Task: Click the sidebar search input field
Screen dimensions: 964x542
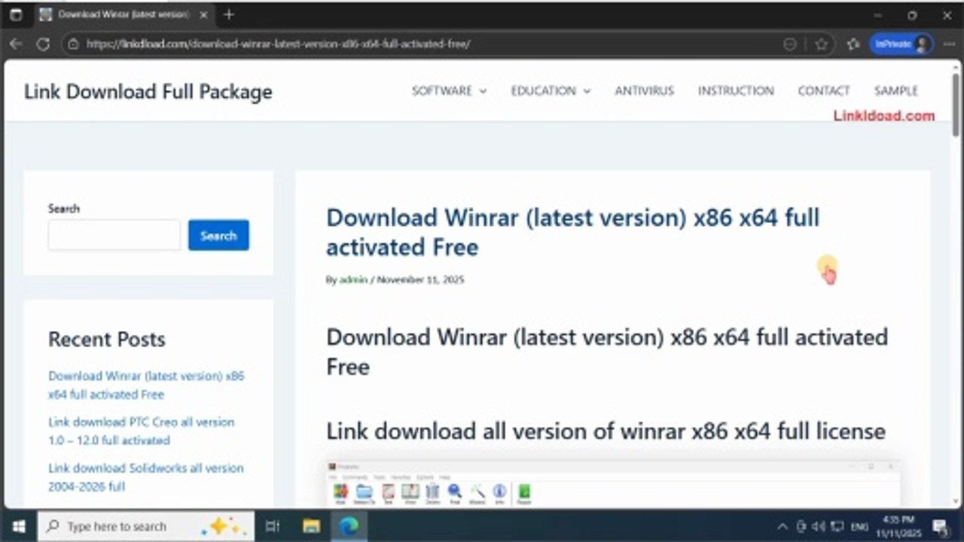Action: [x=114, y=235]
